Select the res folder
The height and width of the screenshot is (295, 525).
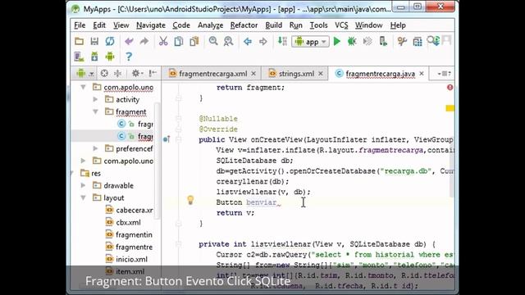(x=91, y=173)
